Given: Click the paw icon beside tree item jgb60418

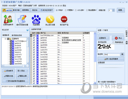Looking at the screenshot, I should (13, 43).
